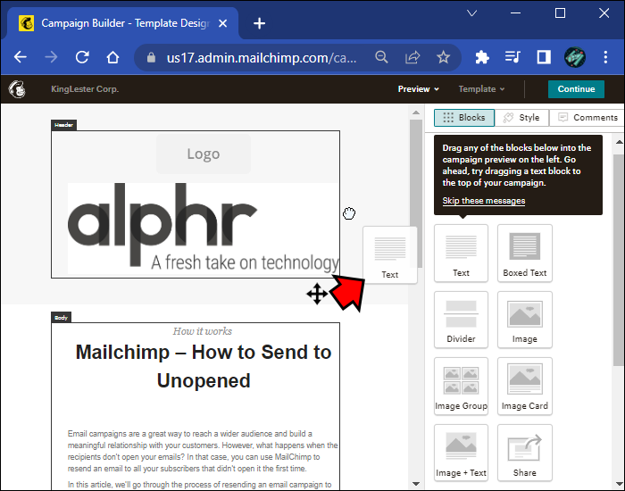Expand the Template dropdown menu
Image resolution: width=625 pixels, height=491 pixels.
point(481,89)
